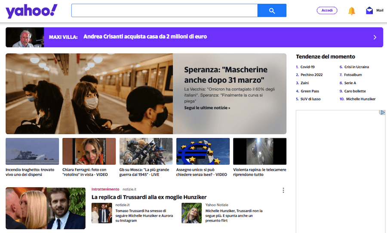
Task: Open Tomaso Trussardi Instagram article
Action: tap(144, 216)
